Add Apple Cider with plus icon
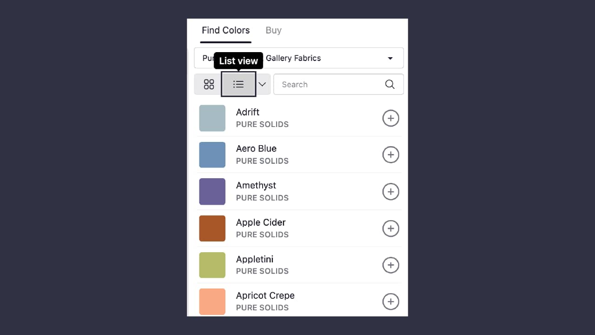 click(x=390, y=228)
